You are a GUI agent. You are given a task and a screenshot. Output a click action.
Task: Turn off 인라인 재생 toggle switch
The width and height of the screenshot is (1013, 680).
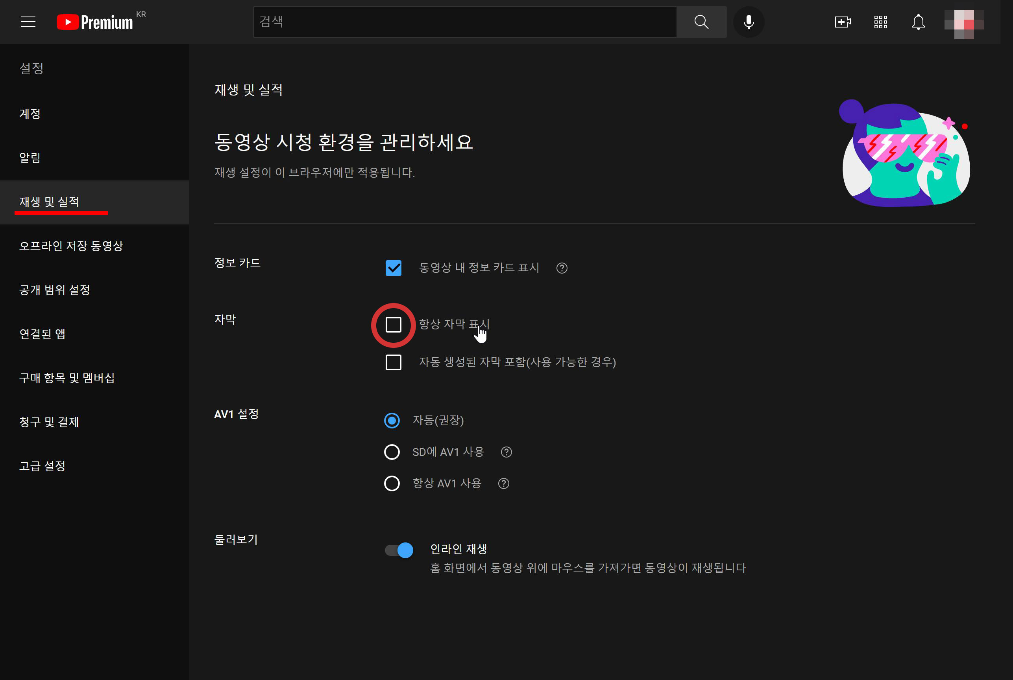pos(399,550)
